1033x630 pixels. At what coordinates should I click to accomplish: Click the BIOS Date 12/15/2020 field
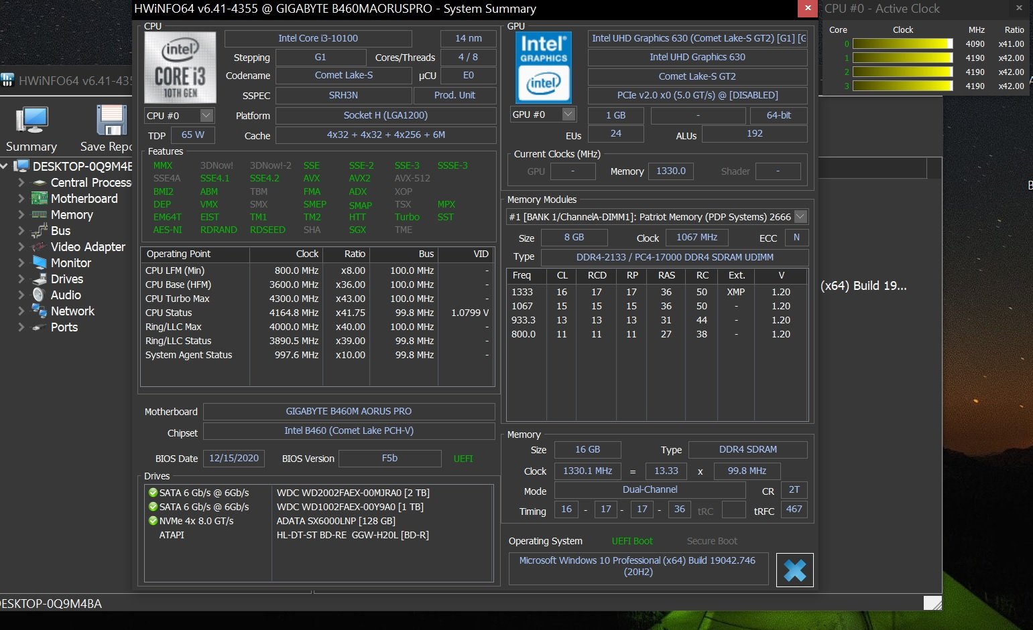[x=234, y=458]
